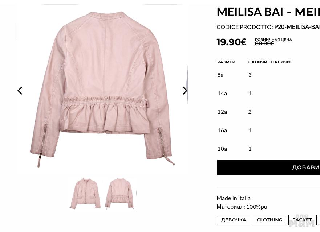Select size 16a row
The height and width of the screenshot is (232, 320).
[268, 130]
